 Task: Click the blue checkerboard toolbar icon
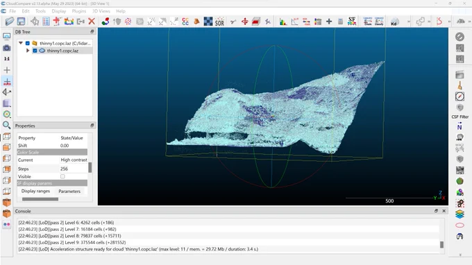click(x=208, y=22)
